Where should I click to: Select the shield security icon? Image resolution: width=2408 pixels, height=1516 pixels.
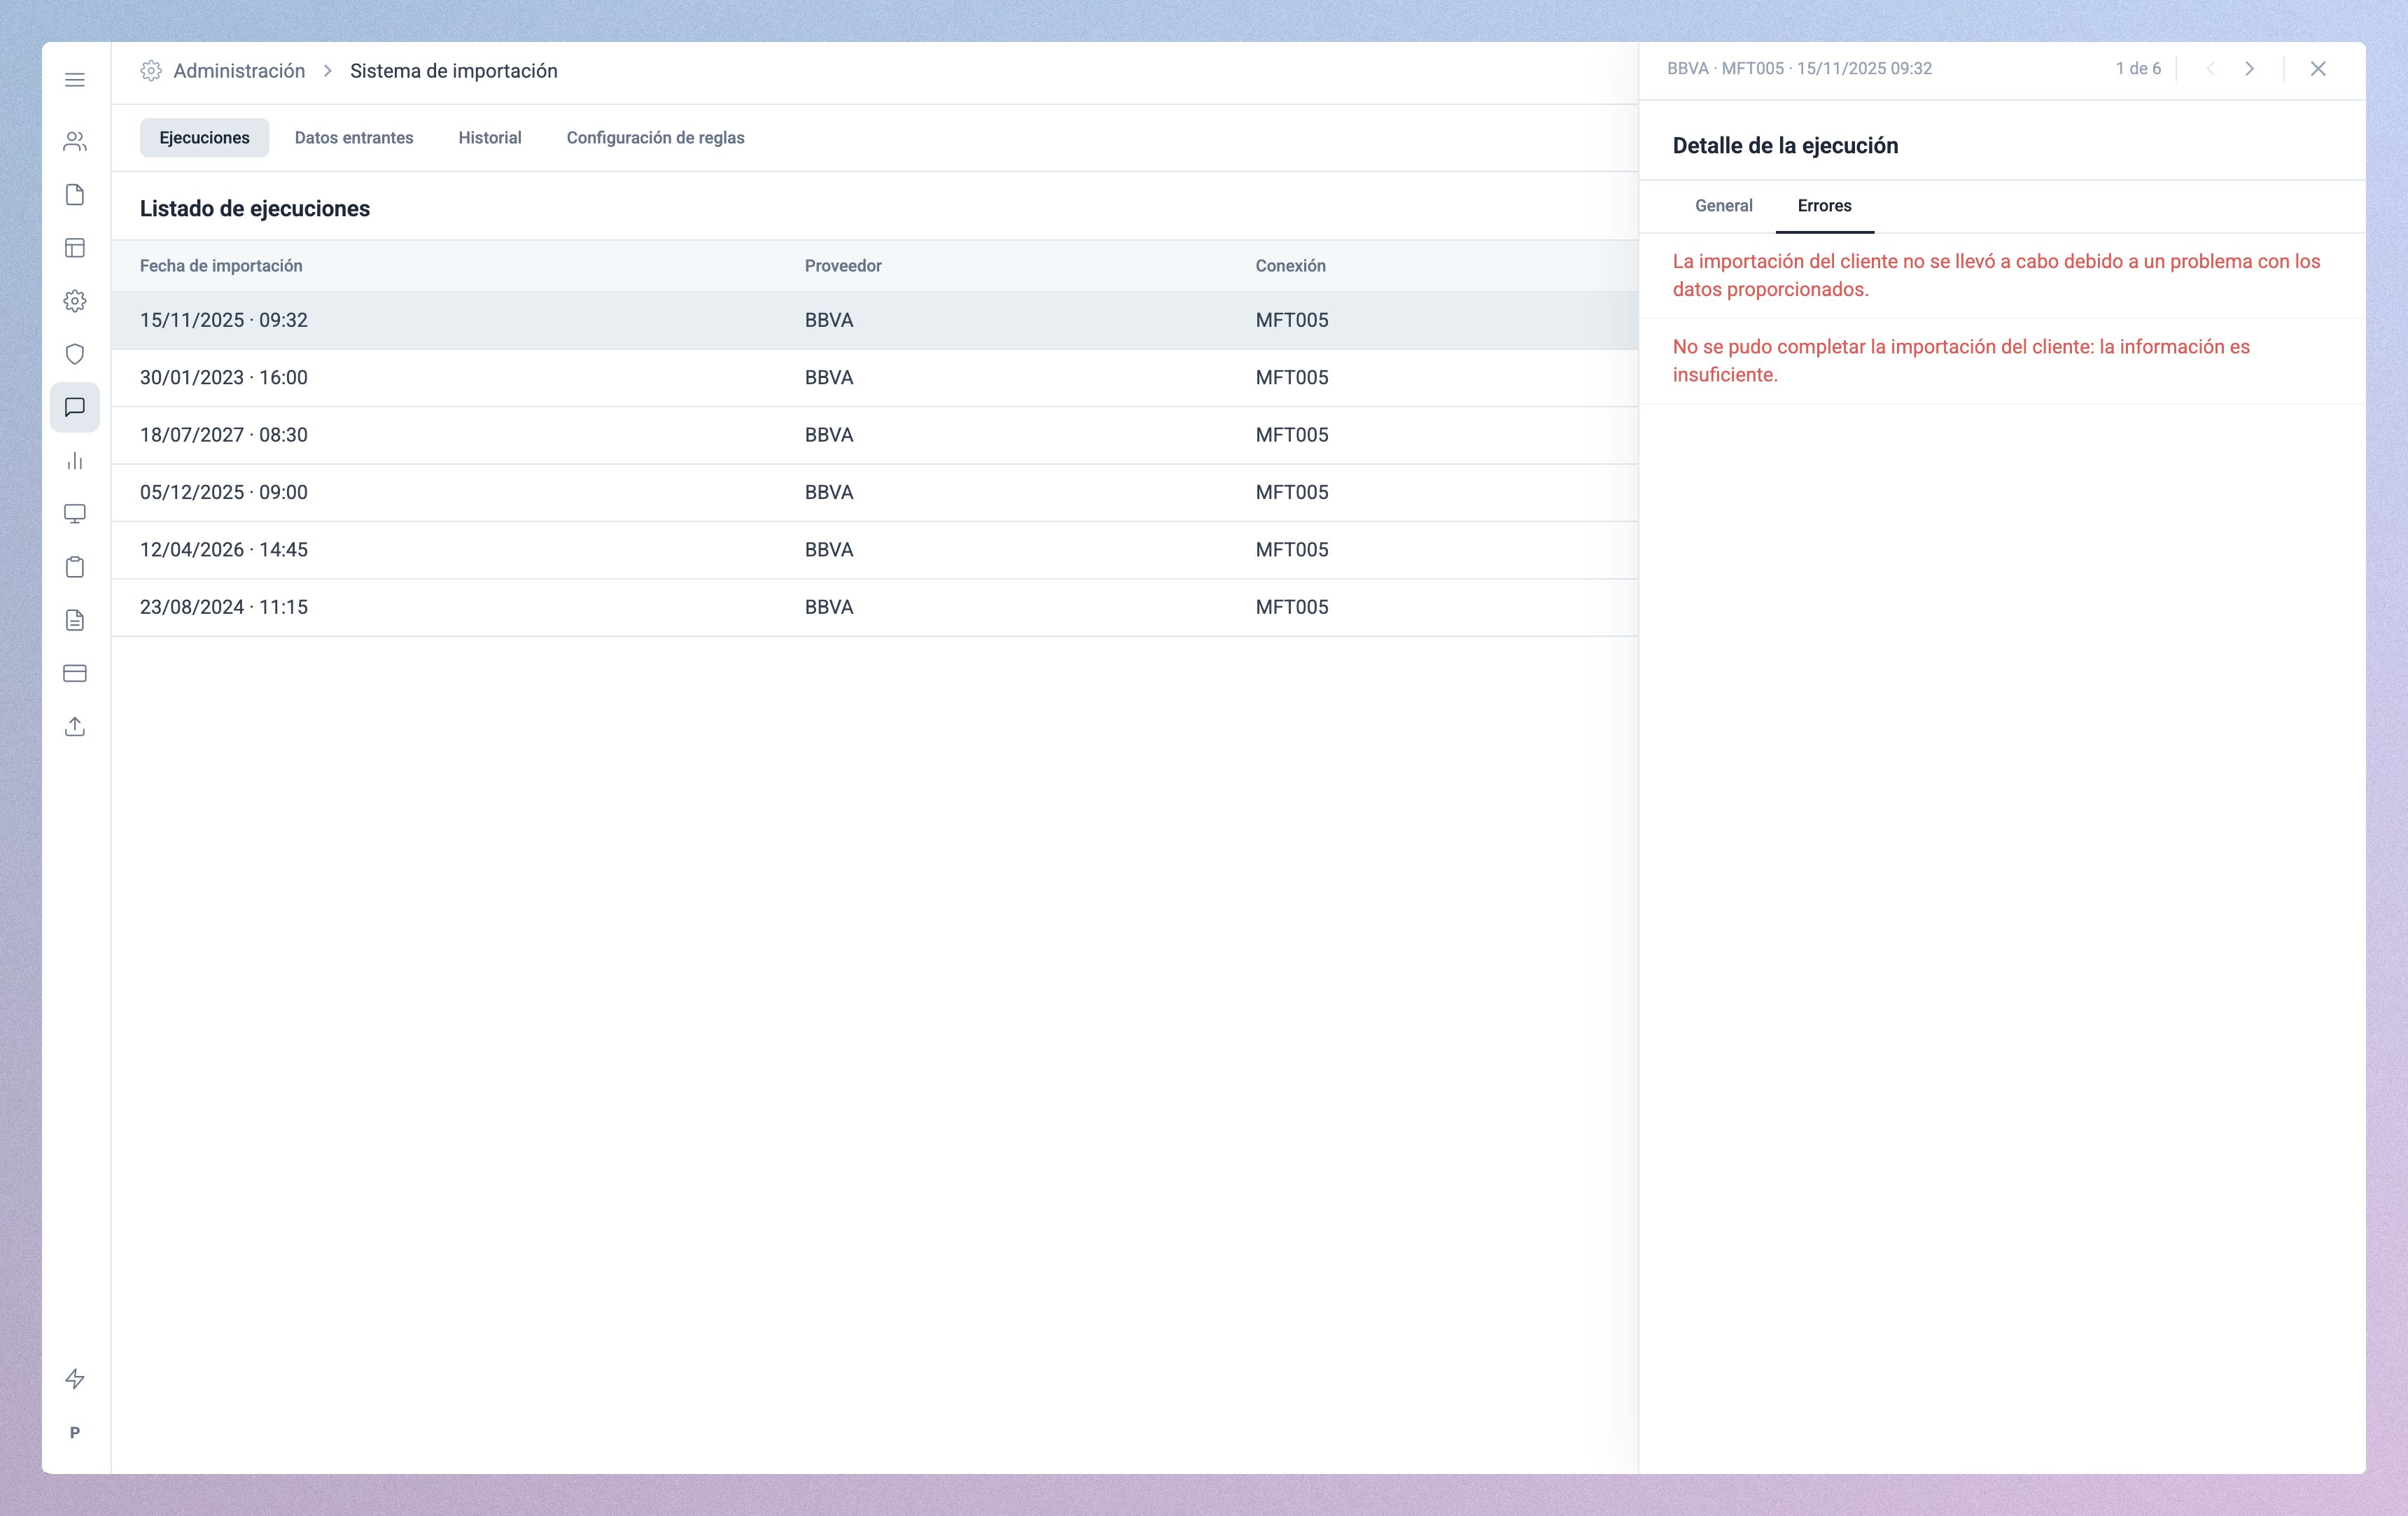click(x=75, y=354)
